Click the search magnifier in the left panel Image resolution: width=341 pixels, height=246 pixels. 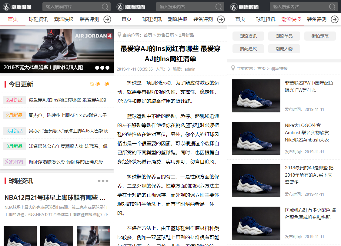coord(105,7)
